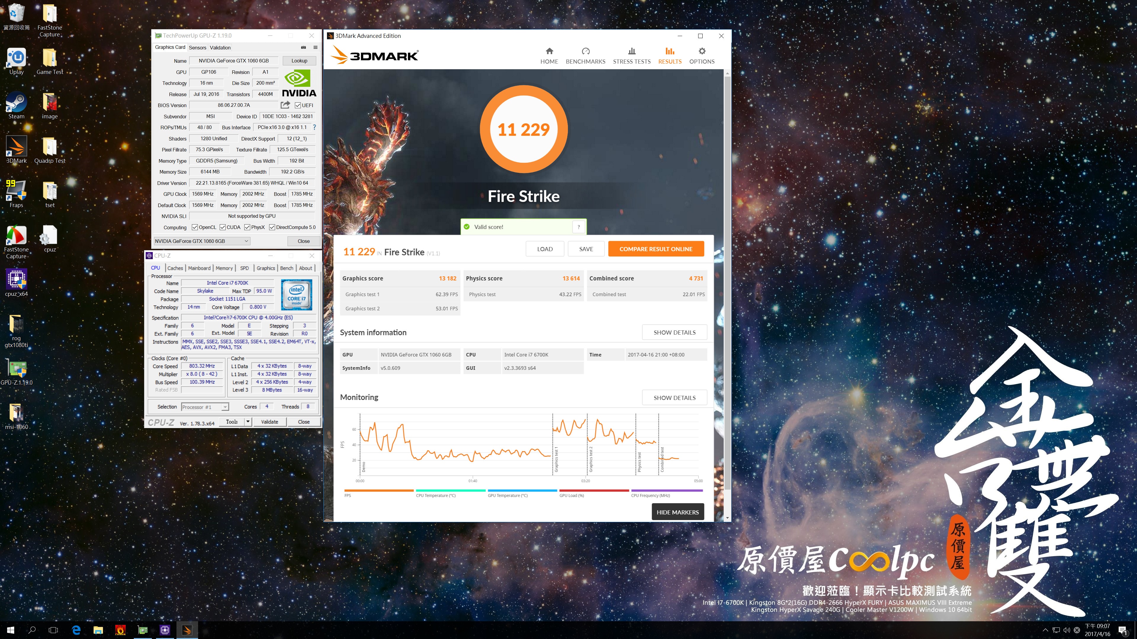Click SHOW DETAILS for System information
1137x639 pixels.
pos(674,332)
